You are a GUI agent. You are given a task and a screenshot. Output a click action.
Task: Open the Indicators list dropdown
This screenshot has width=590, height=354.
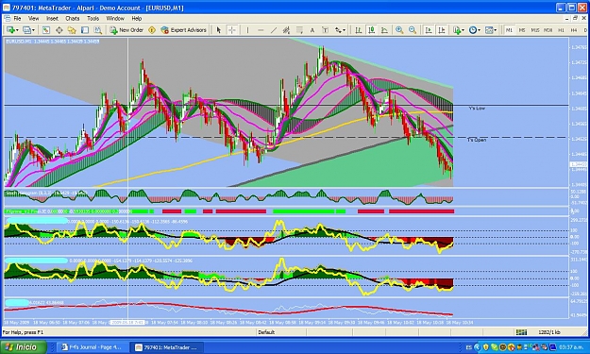tap(458, 30)
